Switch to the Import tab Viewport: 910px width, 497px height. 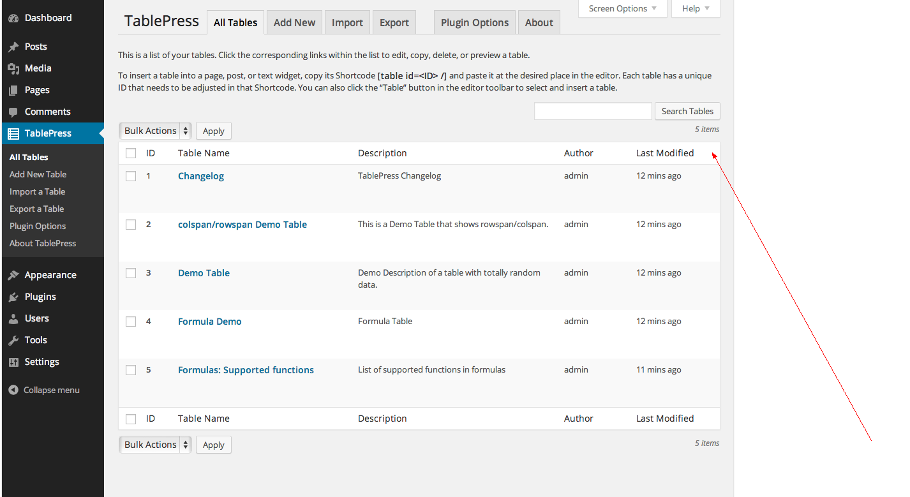coord(347,22)
